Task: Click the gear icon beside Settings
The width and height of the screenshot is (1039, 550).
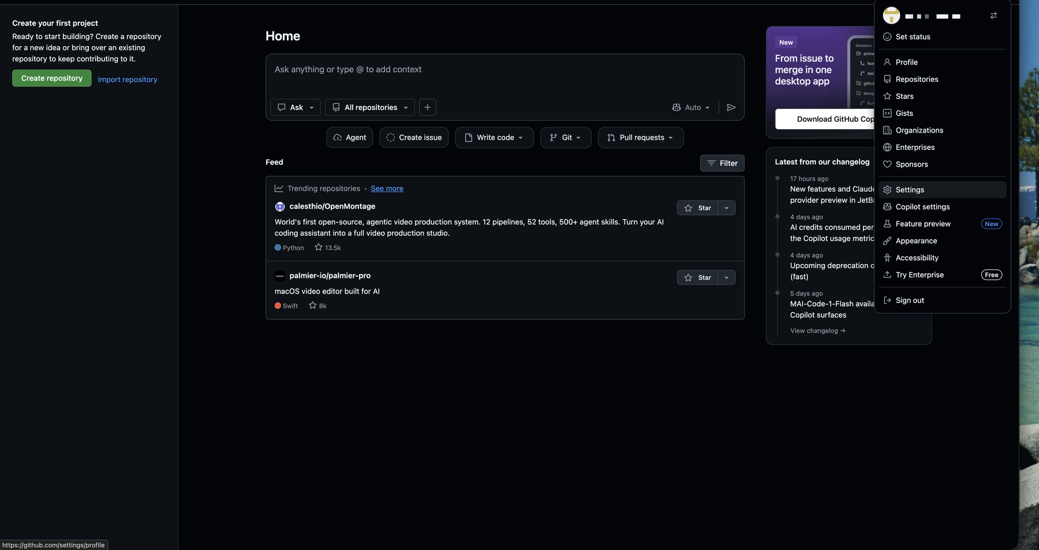Action: [x=887, y=190]
